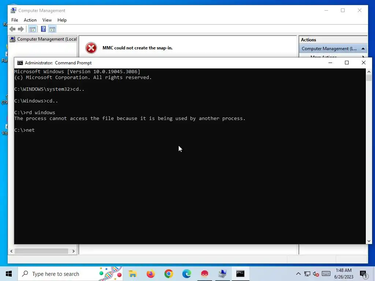The width and height of the screenshot is (375, 281).
Task: Open the red taskbar app icon
Action: click(204, 274)
